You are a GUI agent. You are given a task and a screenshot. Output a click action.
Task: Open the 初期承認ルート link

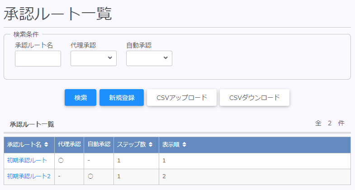tap(27, 161)
